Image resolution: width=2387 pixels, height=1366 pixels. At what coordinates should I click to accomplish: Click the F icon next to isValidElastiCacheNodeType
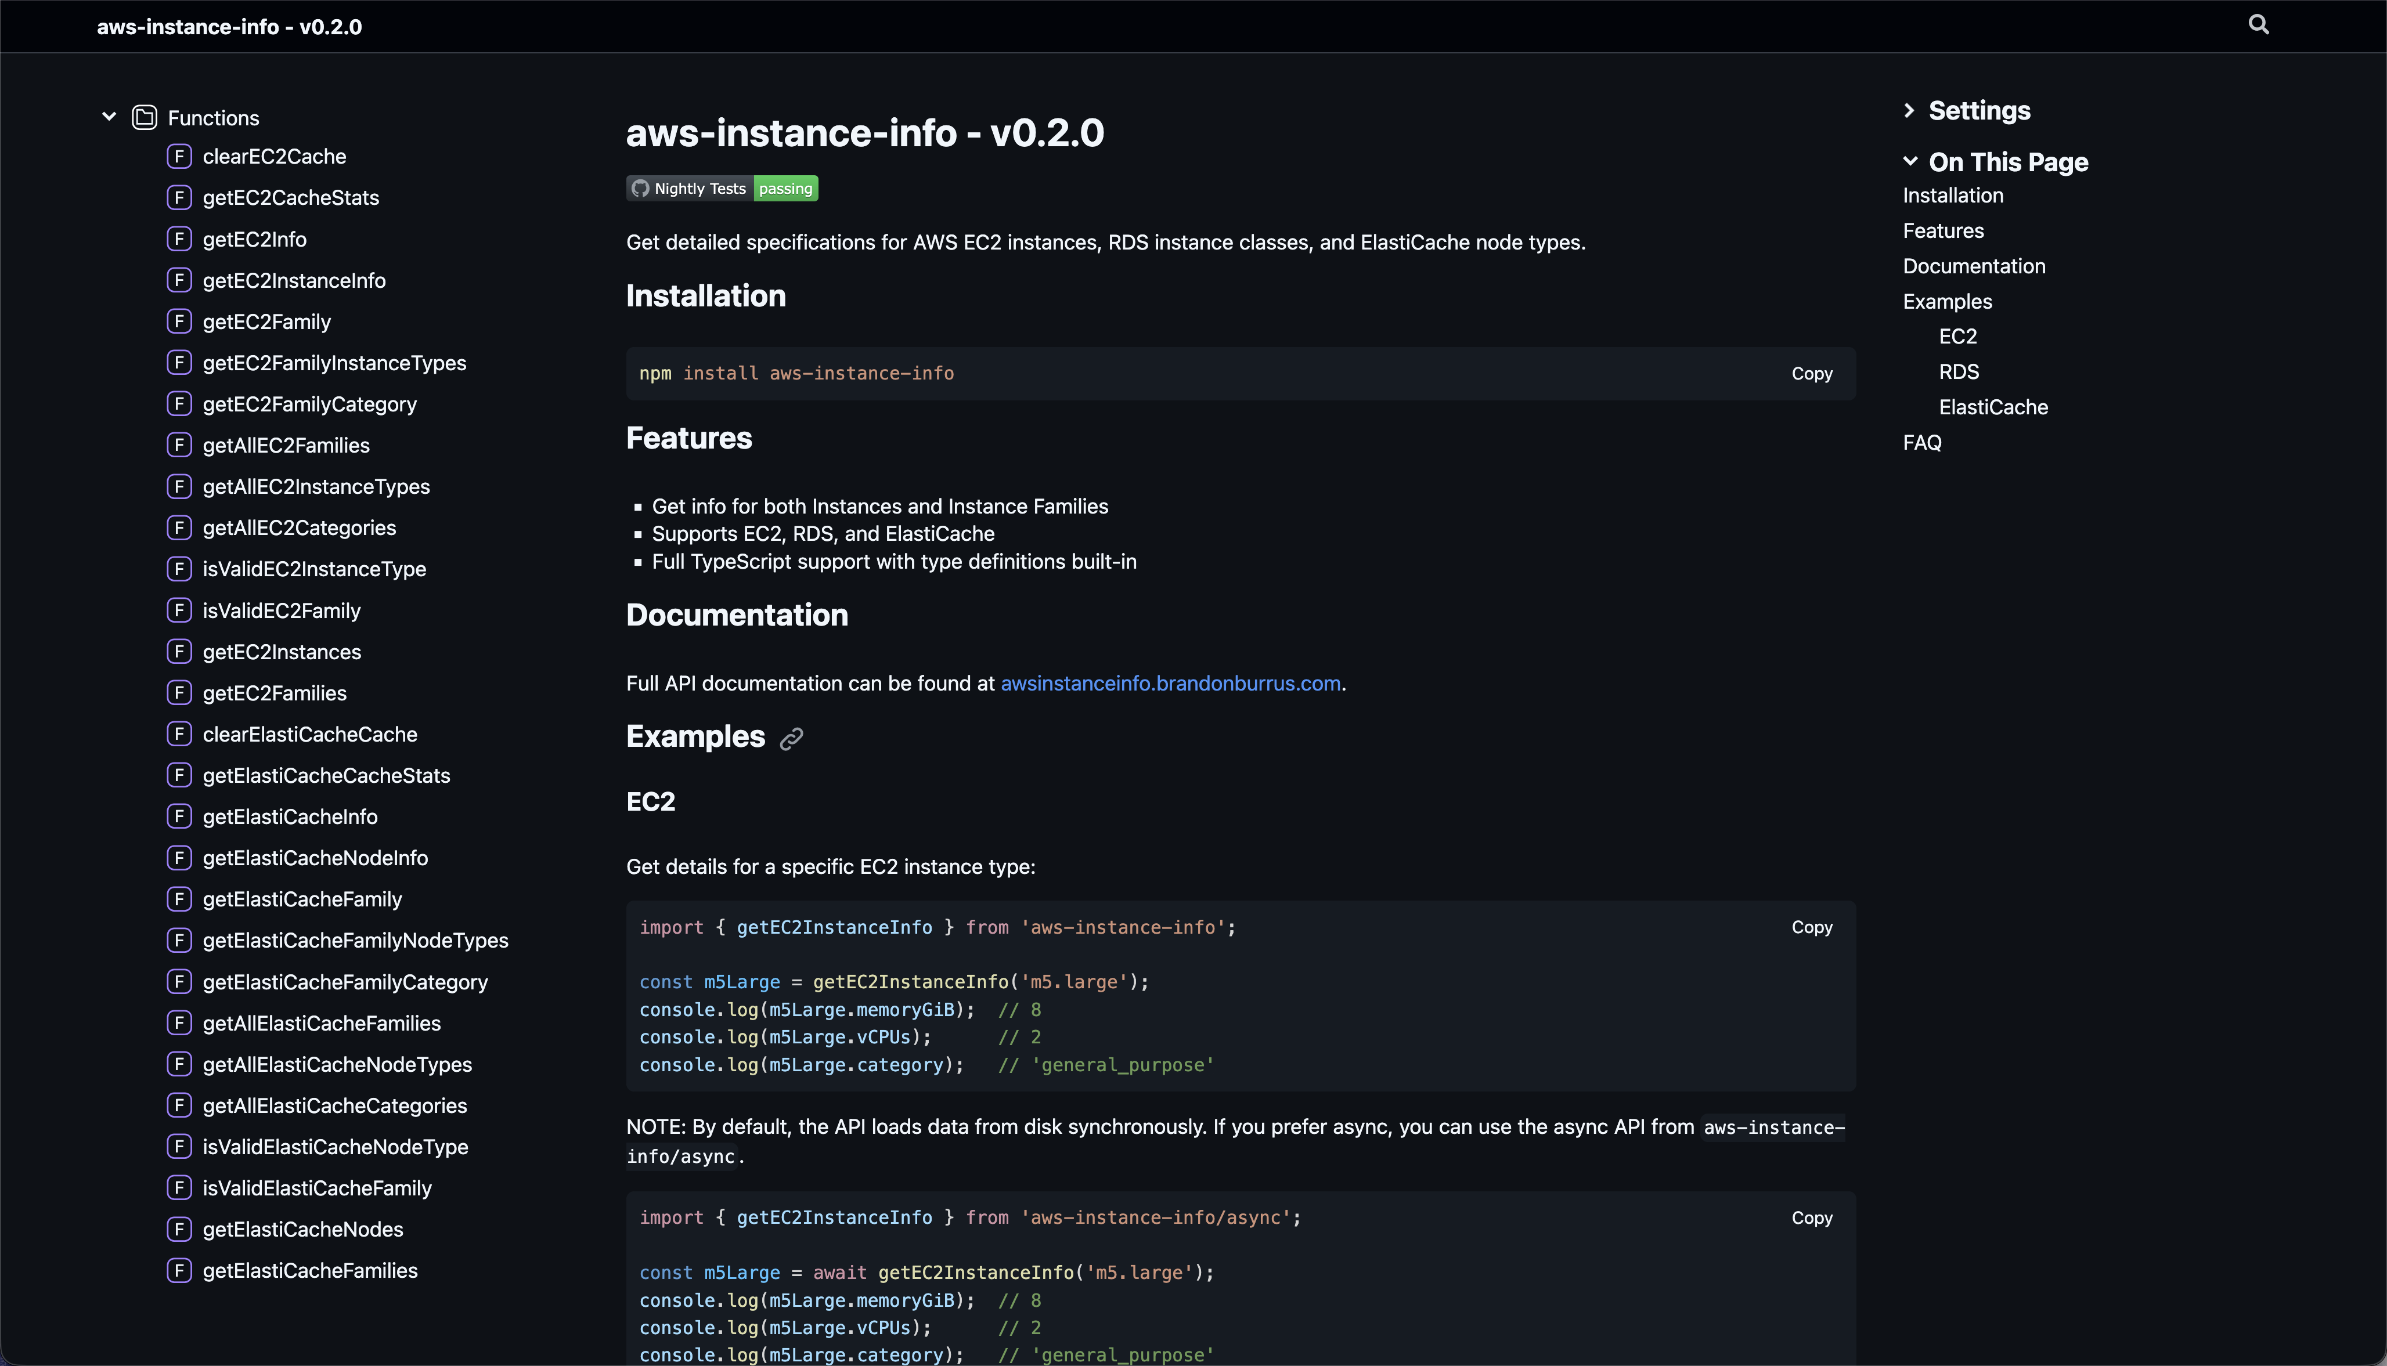click(179, 1147)
